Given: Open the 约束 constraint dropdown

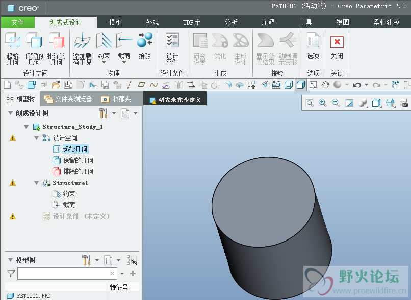Looking at the screenshot, I should tap(104, 62).
